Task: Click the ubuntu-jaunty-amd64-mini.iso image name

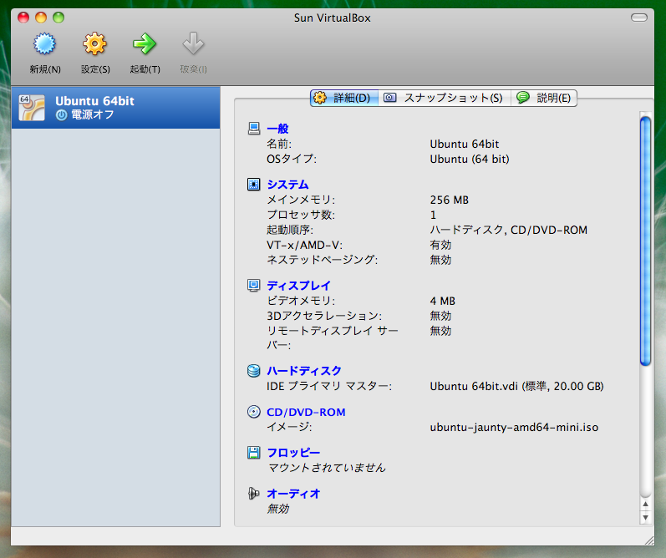Action: coord(514,427)
